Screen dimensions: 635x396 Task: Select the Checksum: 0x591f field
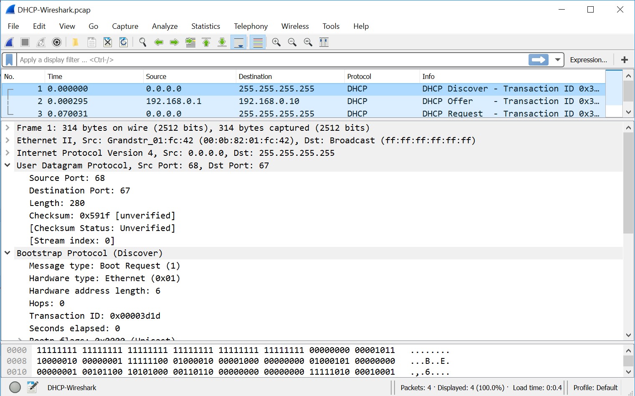[x=102, y=216]
